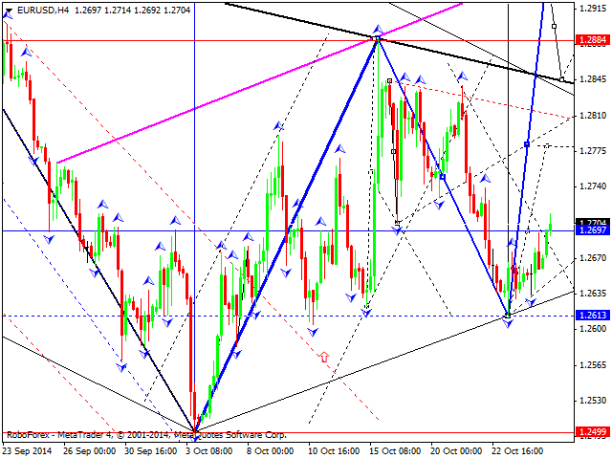Click the chart-shift triangle beside EURUSD,H4 title
Viewport: 612px width, 459px height.
pos(9,11)
